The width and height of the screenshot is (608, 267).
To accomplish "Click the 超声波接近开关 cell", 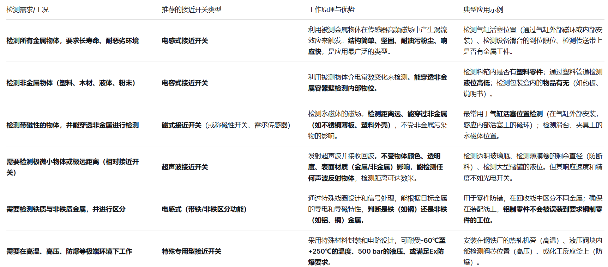I will pos(185,167).
